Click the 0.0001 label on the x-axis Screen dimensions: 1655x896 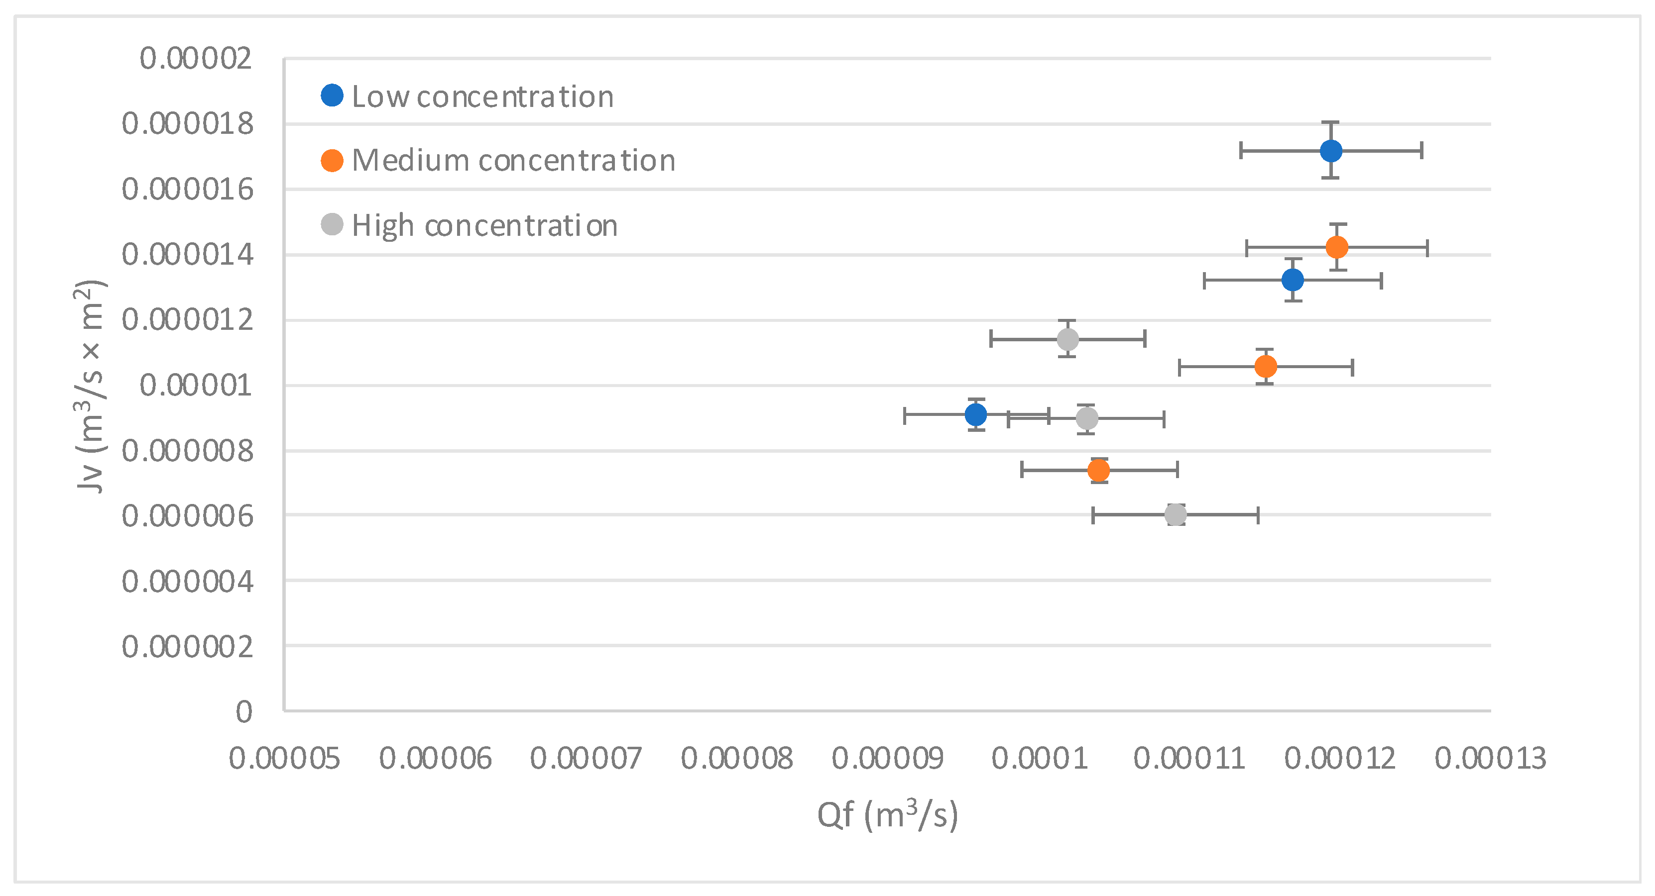click(x=1040, y=759)
